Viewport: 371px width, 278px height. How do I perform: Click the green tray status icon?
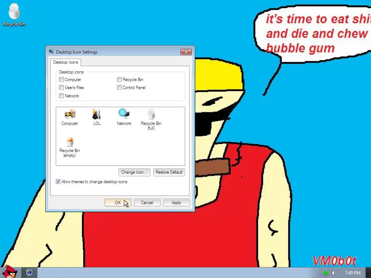click(326, 273)
